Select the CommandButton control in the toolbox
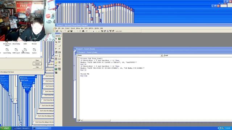 pos(59,45)
